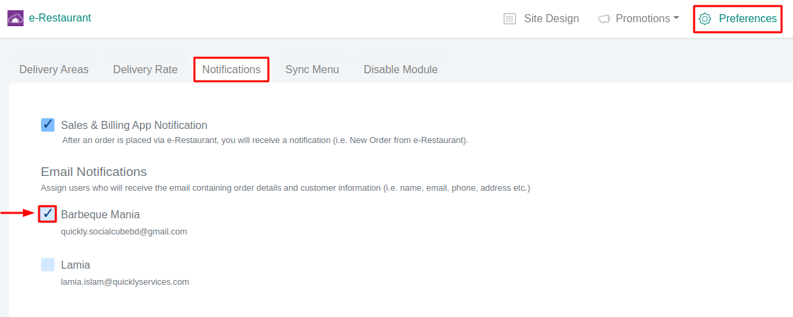The width and height of the screenshot is (793, 317).
Task: Click the Barbeque Mania user name label
Action: click(100, 214)
